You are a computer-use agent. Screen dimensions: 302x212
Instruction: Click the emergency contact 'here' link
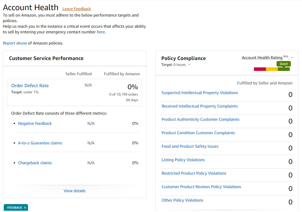click(x=101, y=32)
